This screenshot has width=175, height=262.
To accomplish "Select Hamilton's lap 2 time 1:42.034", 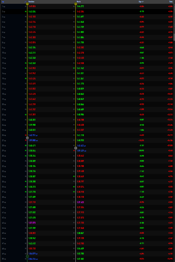I will 32,12.
